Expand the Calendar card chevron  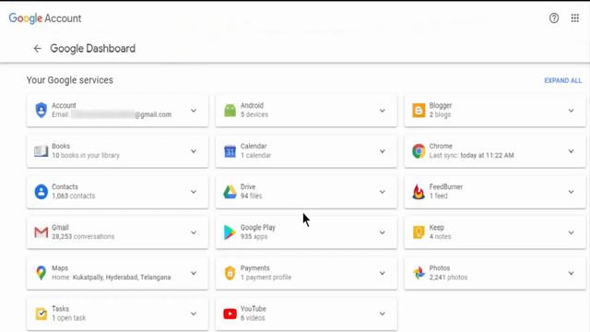(383, 151)
